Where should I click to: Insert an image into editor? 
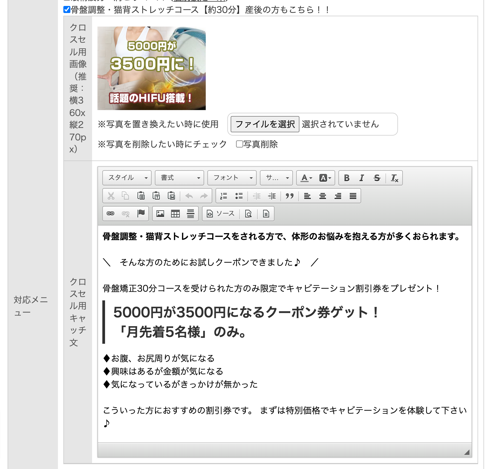160,214
